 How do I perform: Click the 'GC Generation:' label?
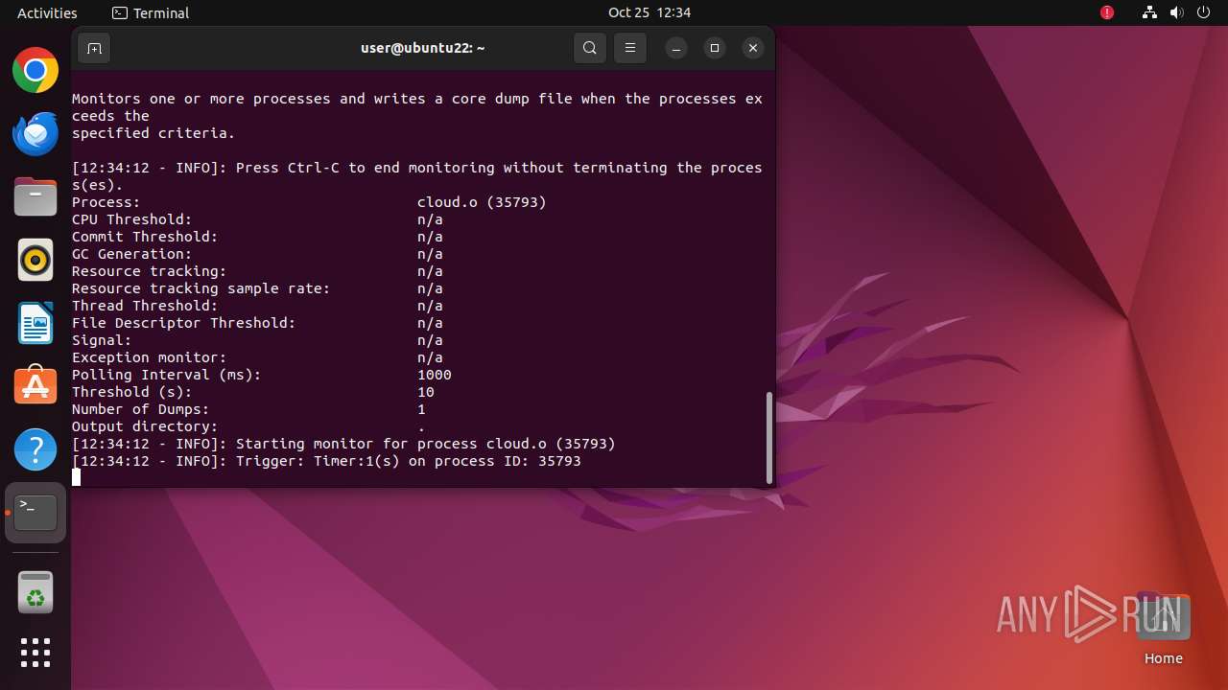tap(132, 254)
